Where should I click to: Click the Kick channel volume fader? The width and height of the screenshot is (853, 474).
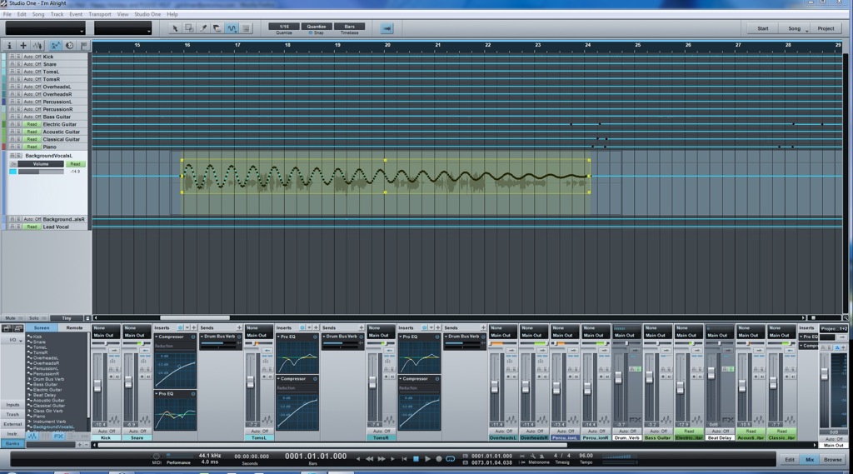click(x=97, y=386)
